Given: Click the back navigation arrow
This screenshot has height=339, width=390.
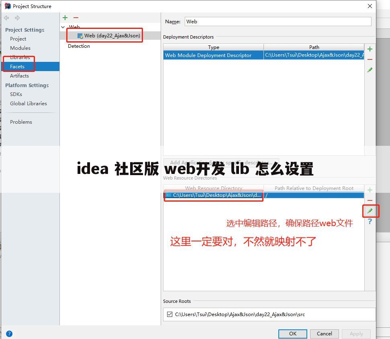Looking at the screenshot, I should pyautogui.click(x=6, y=18).
